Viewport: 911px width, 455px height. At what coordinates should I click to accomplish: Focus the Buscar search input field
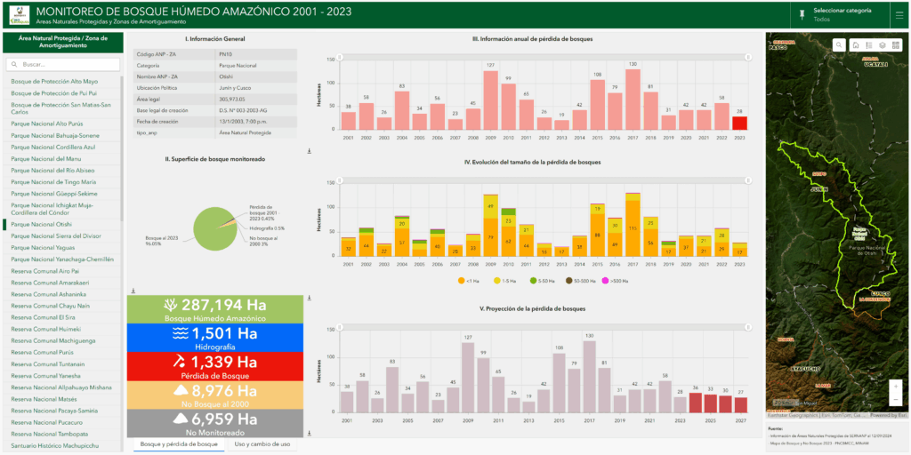coord(63,64)
